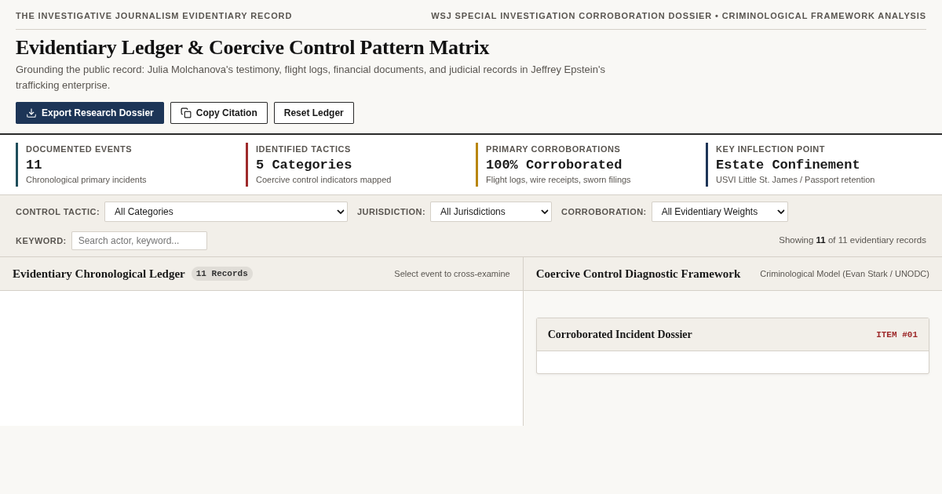
Task: Click the Export Research Dossier button label
Action: coord(97,113)
